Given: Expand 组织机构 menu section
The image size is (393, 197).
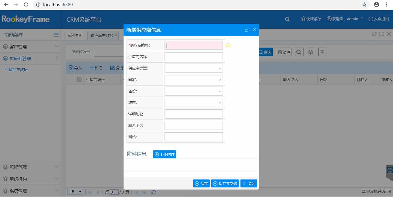Looking at the screenshot, I should click(x=30, y=179).
